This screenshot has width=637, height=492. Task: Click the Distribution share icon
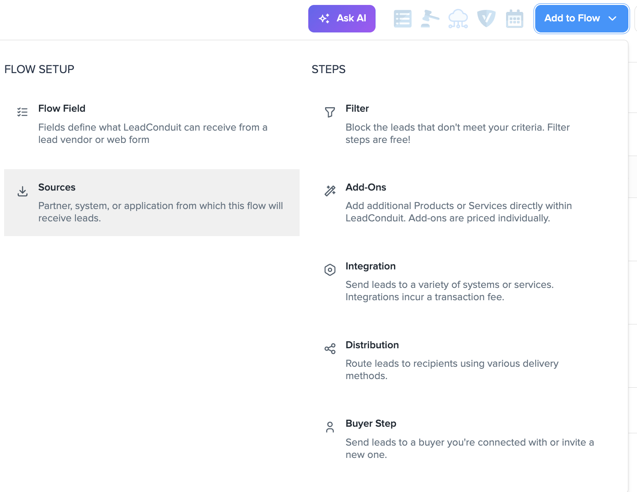click(330, 349)
